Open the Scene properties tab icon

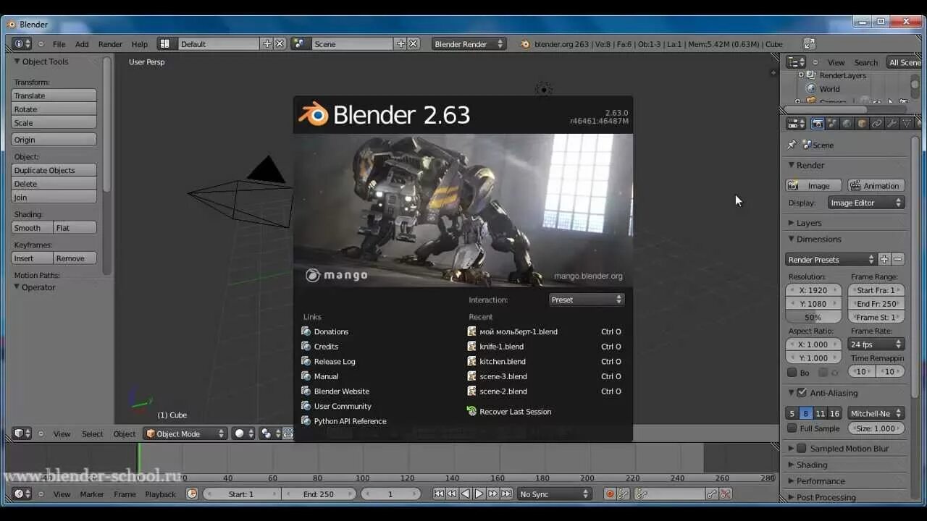[x=832, y=124]
